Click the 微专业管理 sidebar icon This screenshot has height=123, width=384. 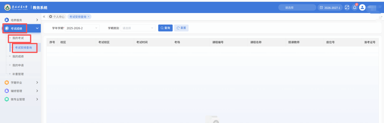pos(7,99)
